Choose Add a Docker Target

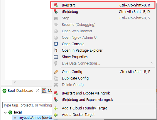(x=104, y=115)
